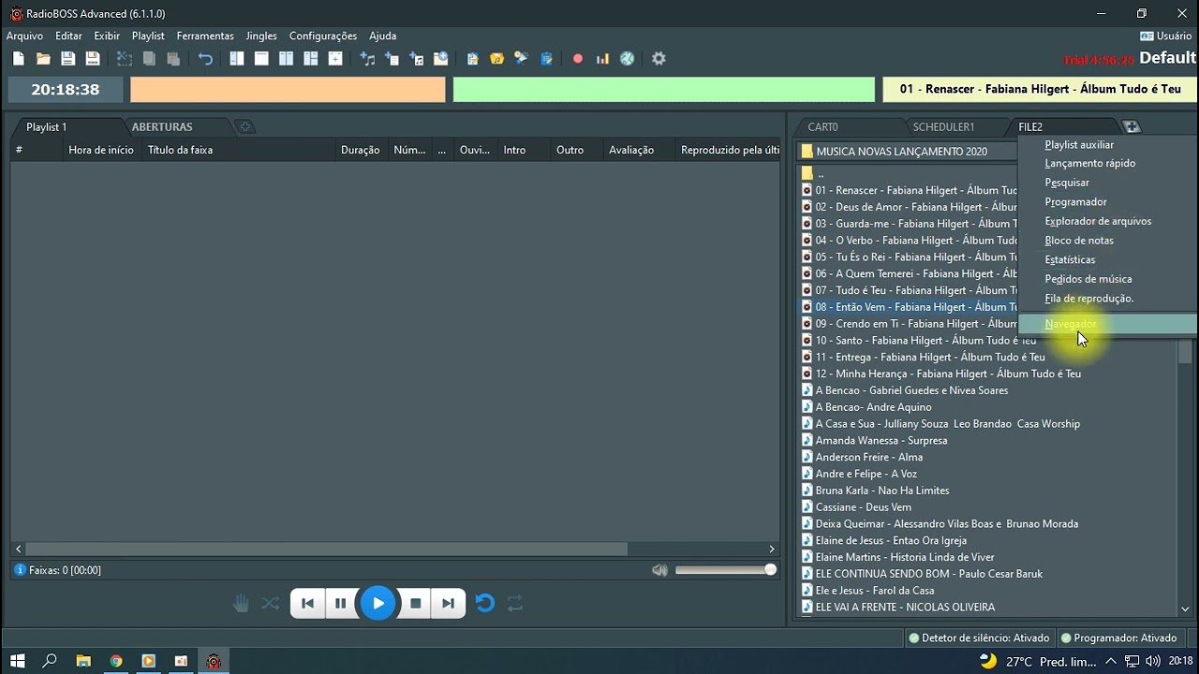Switch to the ABERTURAS tab
Image resolution: width=1199 pixels, height=674 pixels.
pyautogui.click(x=162, y=126)
